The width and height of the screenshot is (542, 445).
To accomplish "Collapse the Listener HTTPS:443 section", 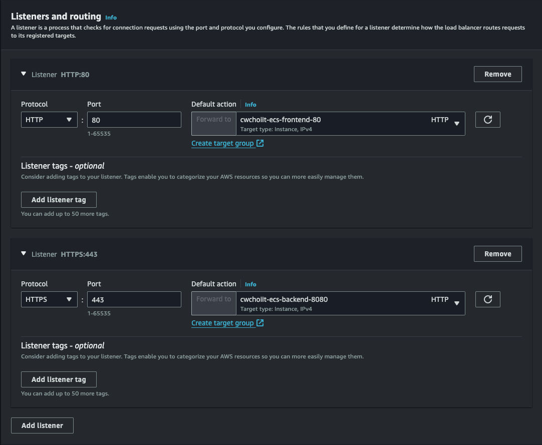I will 24,254.
